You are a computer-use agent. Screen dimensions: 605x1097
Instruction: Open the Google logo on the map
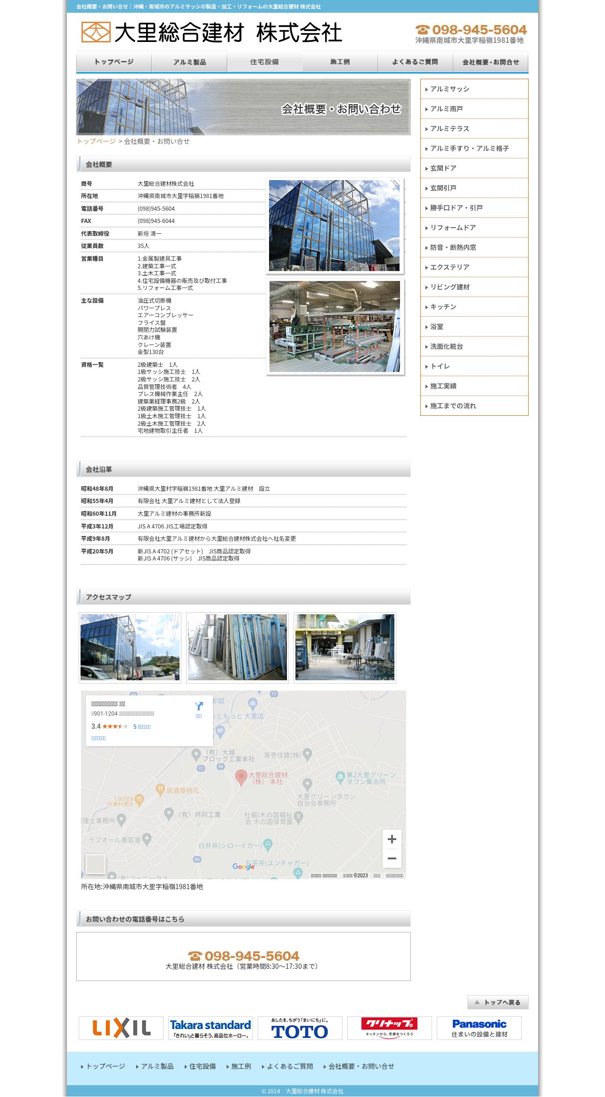tap(244, 866)
